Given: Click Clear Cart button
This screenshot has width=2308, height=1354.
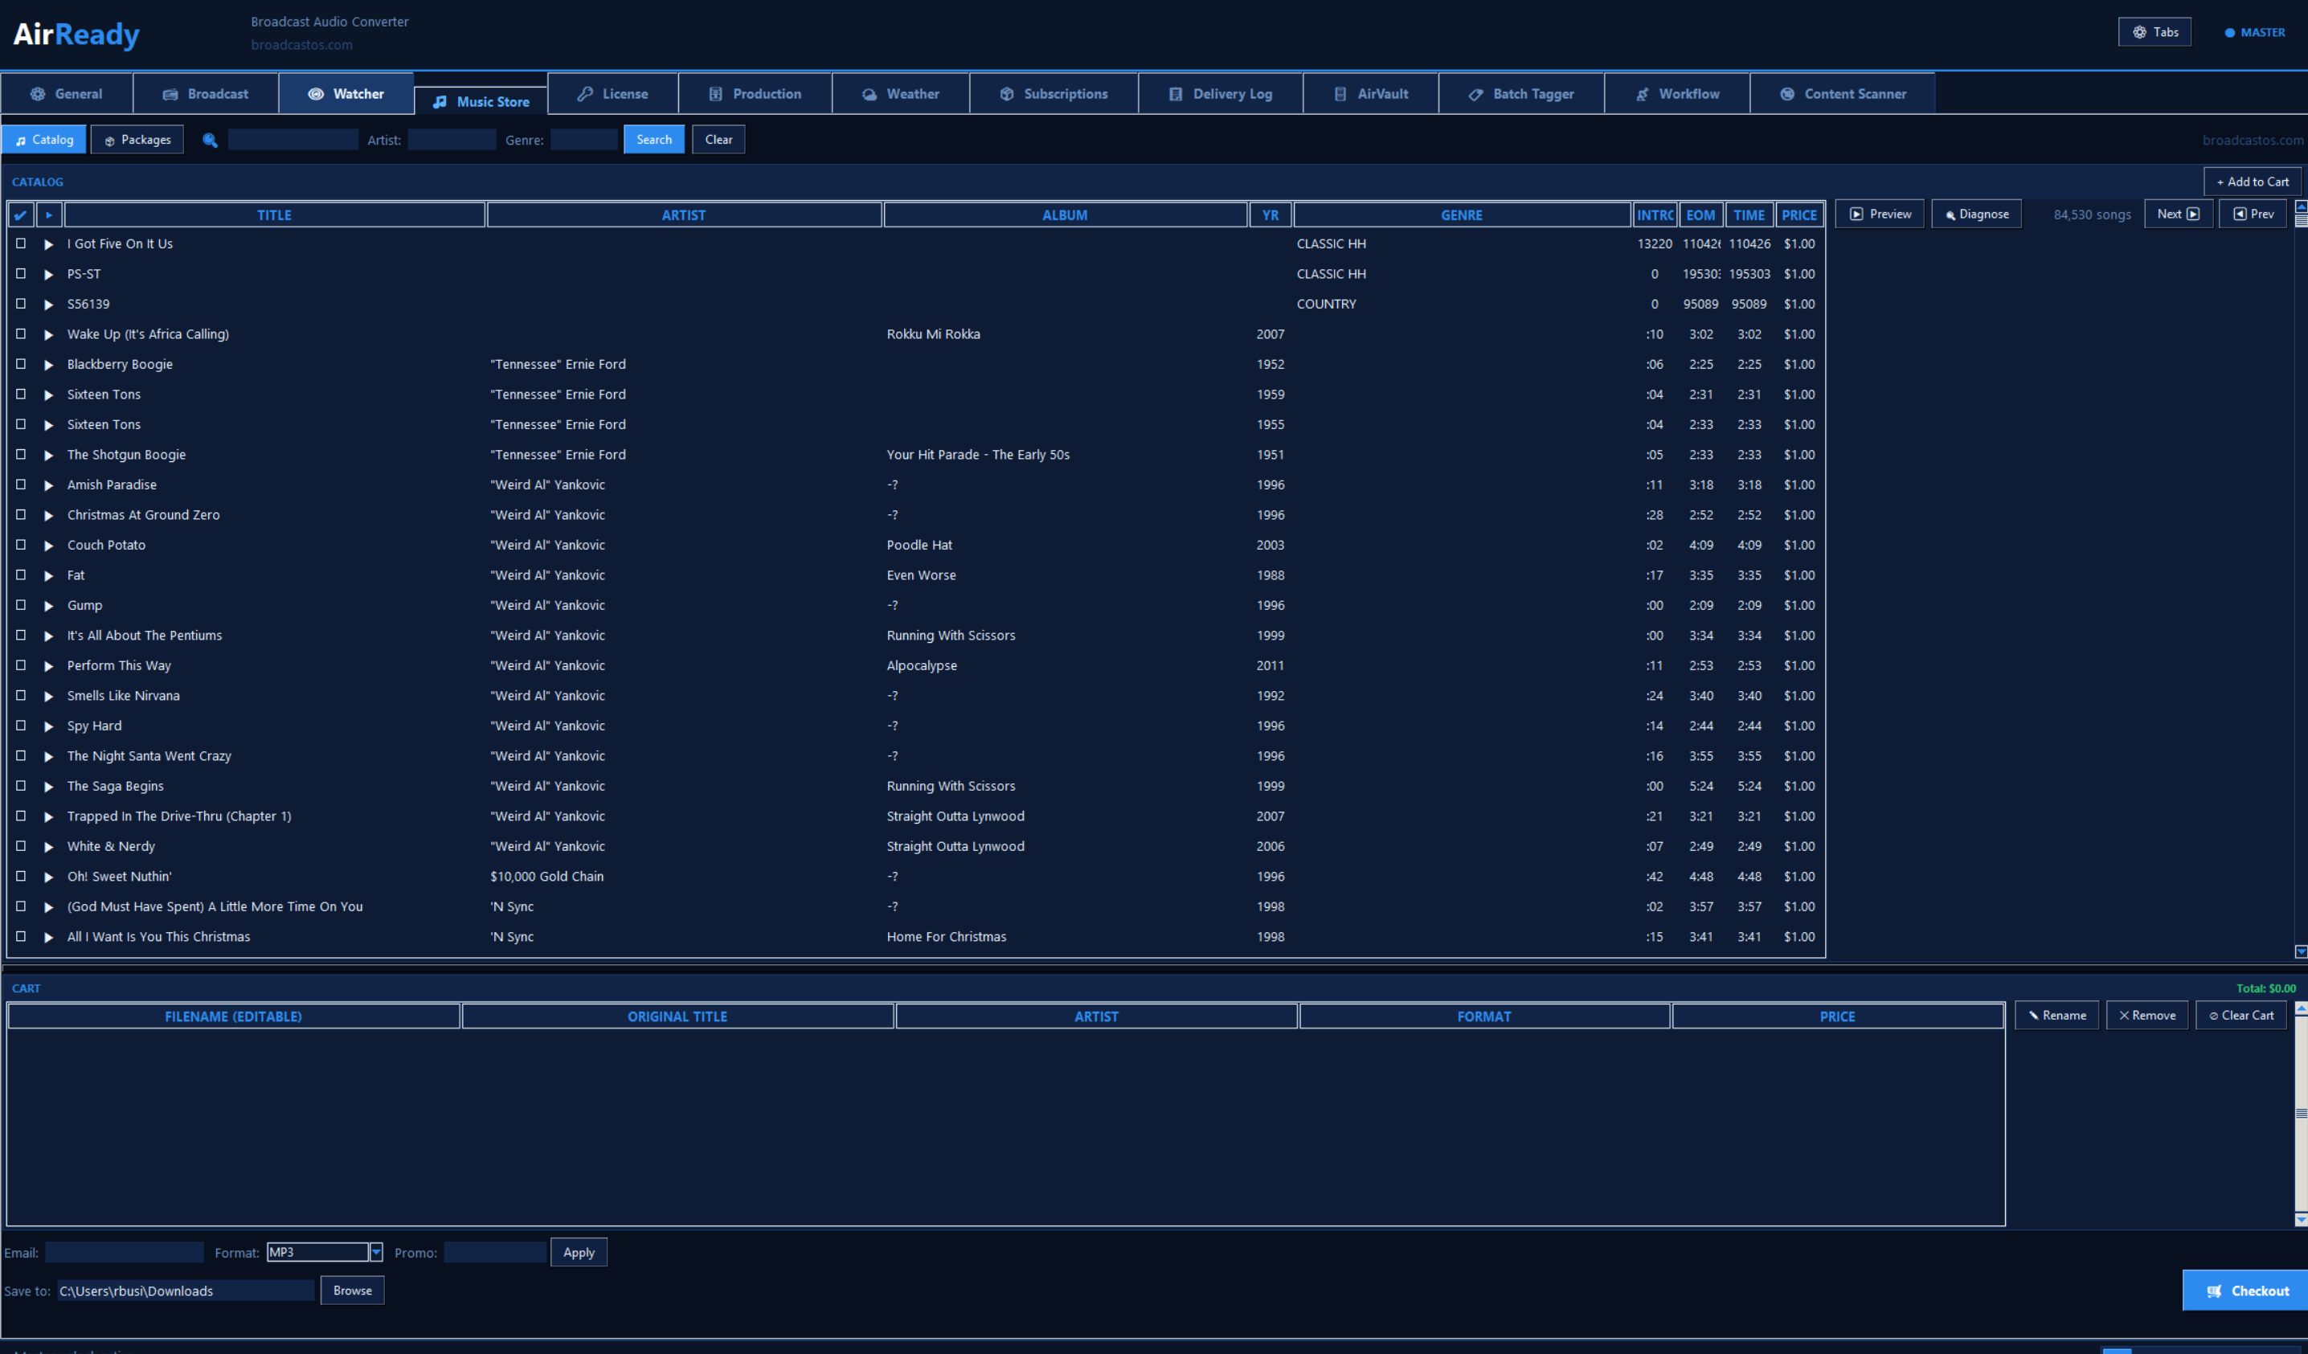Looking at the screenshot, I should [x=2241, y=1015].
